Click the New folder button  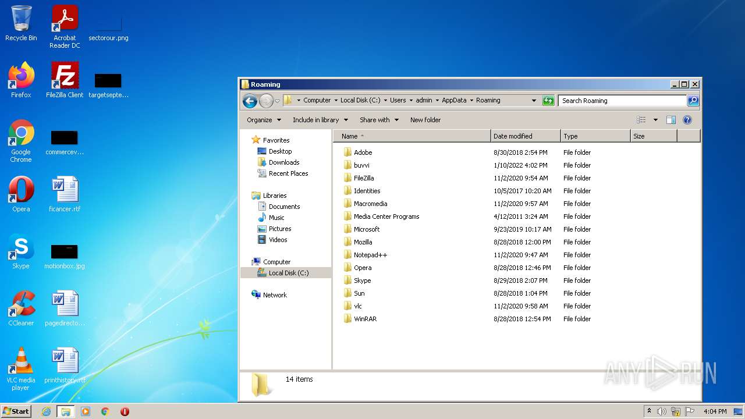click(425, 120)
